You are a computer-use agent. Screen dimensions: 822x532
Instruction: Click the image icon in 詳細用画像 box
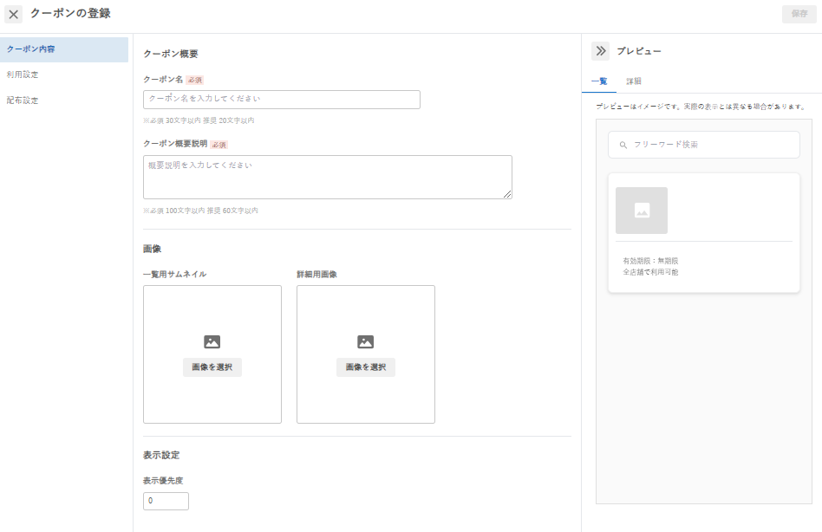click(365, 342)
